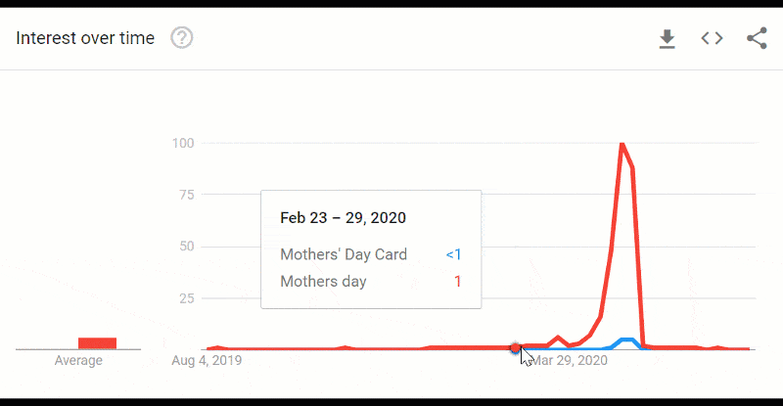
Task: Click the Average label under the bar
Action: [78, 361]
